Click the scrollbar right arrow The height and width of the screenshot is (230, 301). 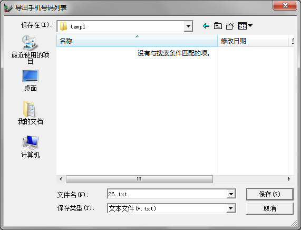[x=289, y=179]
